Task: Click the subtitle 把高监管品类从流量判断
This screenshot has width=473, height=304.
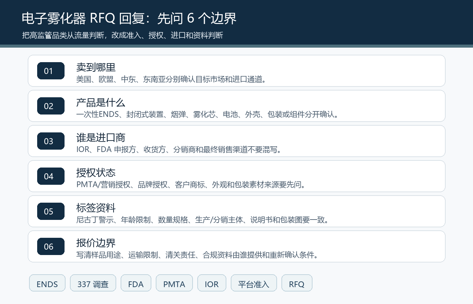Action: tap(123, 35)
